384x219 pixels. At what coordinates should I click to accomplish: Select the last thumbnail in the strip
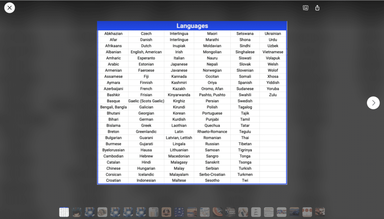(x=320, y=212)
